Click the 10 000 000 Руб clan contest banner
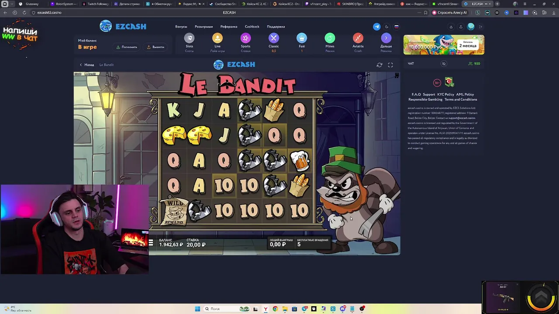 click(444, 45)
